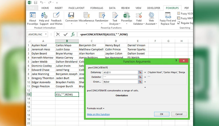The height and width of the screenshot is (126, 219).
Task: Open Help and Support
Action: pyautogui.click(x=44, y=19)
